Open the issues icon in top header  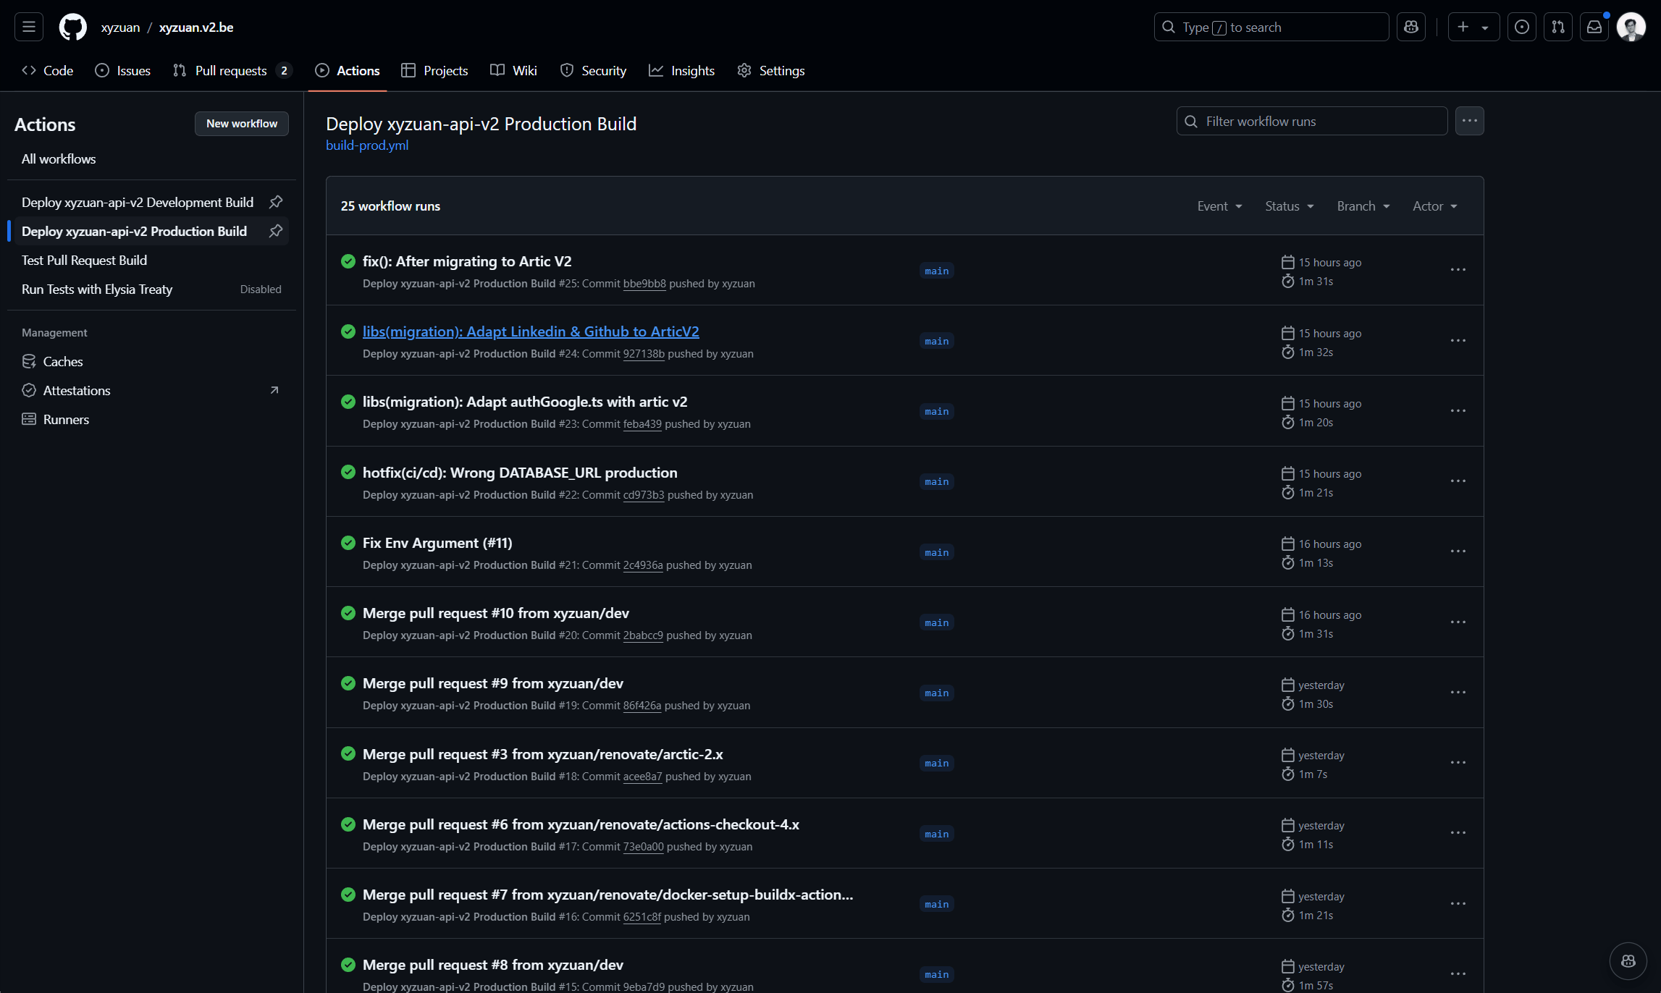pos(1522,27)
